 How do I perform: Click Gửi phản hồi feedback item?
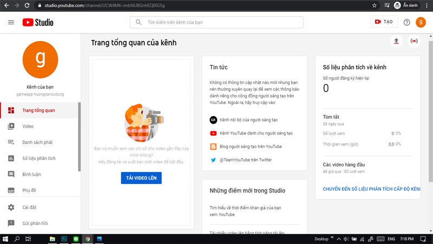point(39,223)
